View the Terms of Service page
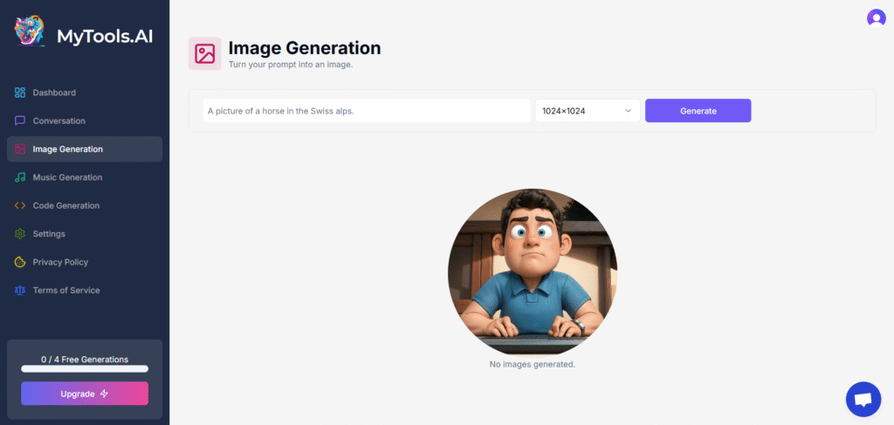The height and width of the screenshot is (425, 894). point(85,290)
